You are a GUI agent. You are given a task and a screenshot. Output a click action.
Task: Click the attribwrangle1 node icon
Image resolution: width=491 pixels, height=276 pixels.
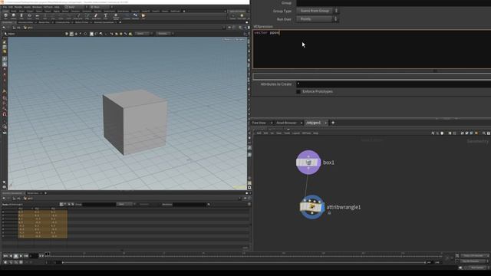312,207
